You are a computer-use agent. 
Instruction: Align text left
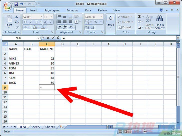pyautogui.click(x=59, y=22)
